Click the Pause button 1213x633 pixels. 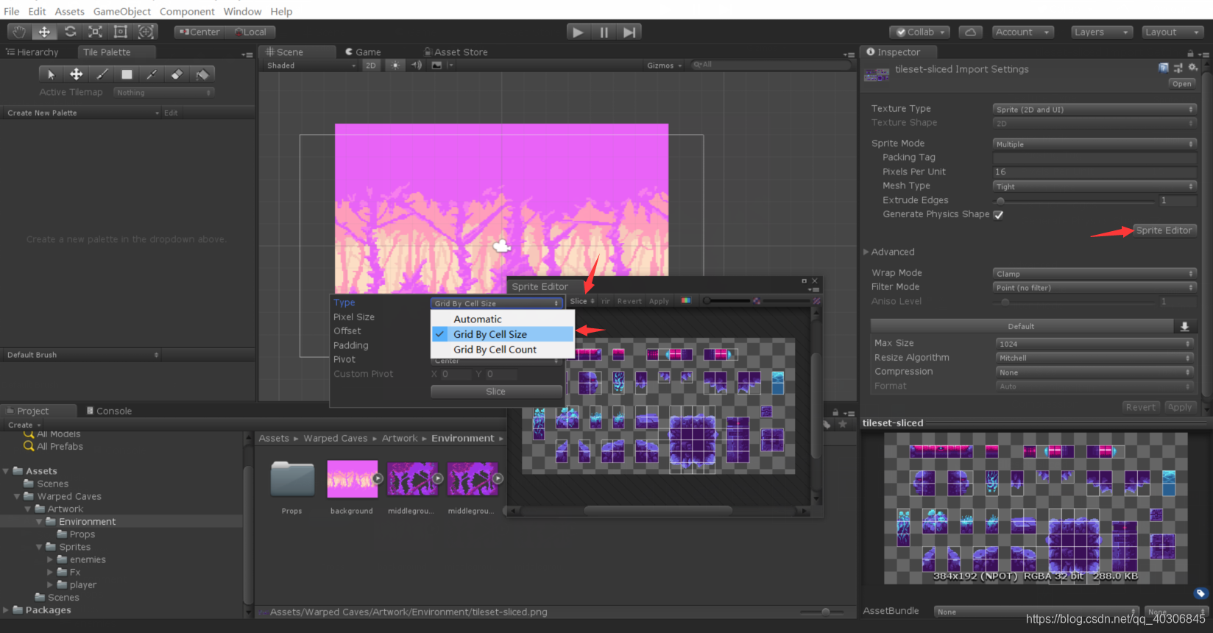point(604,32)
